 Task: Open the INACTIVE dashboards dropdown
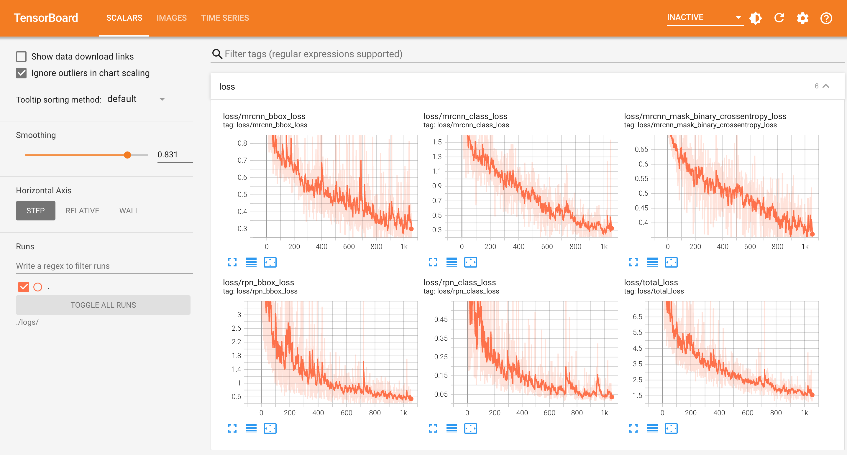coord(704,17)
